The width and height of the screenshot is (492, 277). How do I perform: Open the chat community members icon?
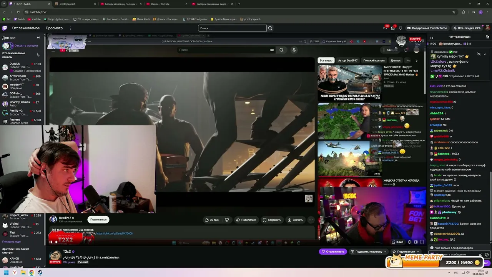pyautogui.click(x=487, y=37)
